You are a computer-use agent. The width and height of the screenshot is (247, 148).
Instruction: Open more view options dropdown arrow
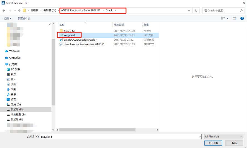pos(228,18)
